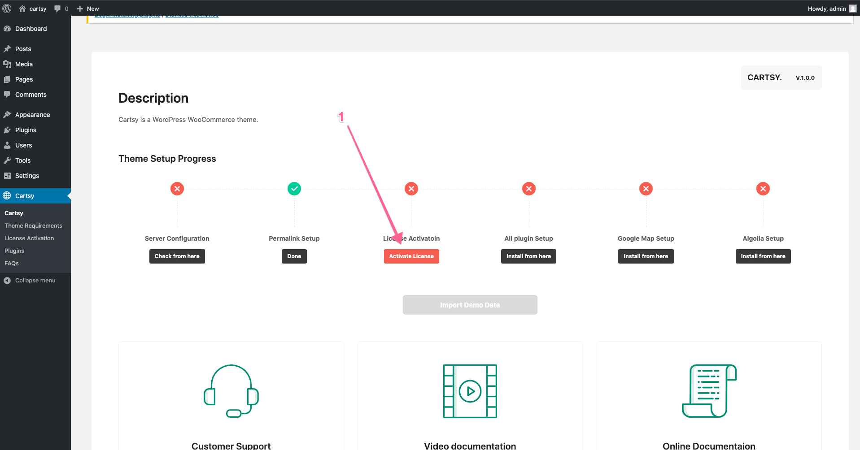Open License Activation submenu item
Image resolution: width=860 pixels, height=450 pixels.
(29, 238)
